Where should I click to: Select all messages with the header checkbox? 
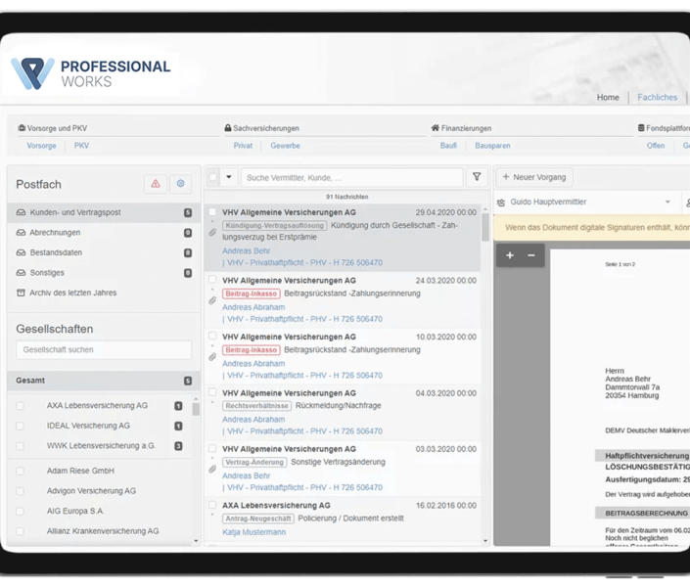pos(213,177)
